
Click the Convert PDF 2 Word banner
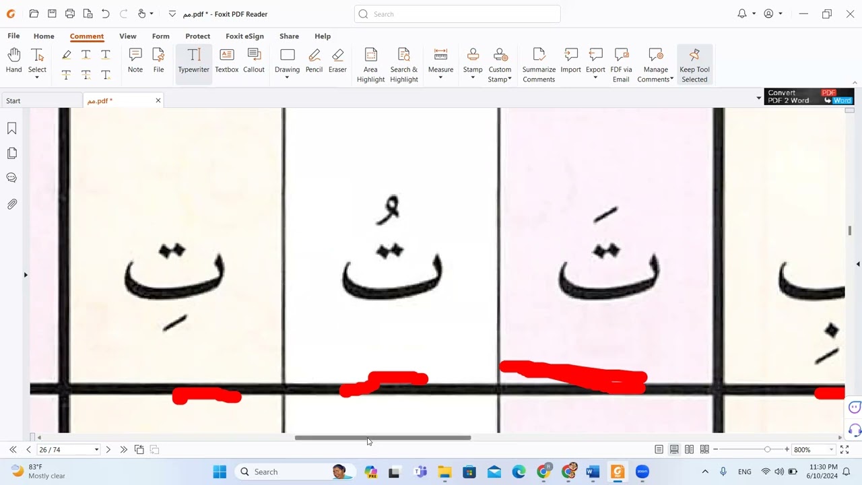[809, 96]
